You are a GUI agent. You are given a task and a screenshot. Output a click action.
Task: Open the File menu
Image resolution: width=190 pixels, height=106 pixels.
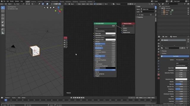[x=4, y=1]
